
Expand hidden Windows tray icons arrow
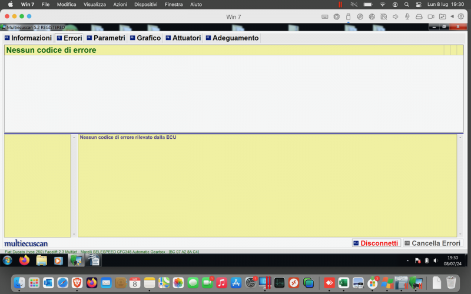pyautogui.click(x=408, y=260)
